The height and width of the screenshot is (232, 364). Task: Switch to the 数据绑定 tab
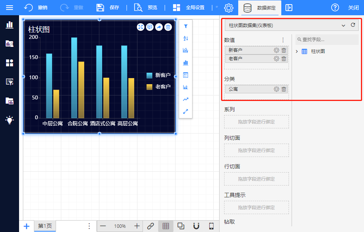click(x=260, y=8)
